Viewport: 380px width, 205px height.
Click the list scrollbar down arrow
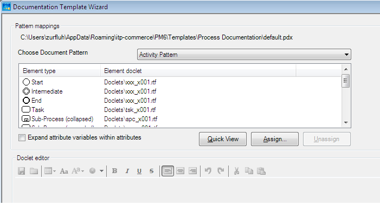pyautogui.click(x=346, y=123)
